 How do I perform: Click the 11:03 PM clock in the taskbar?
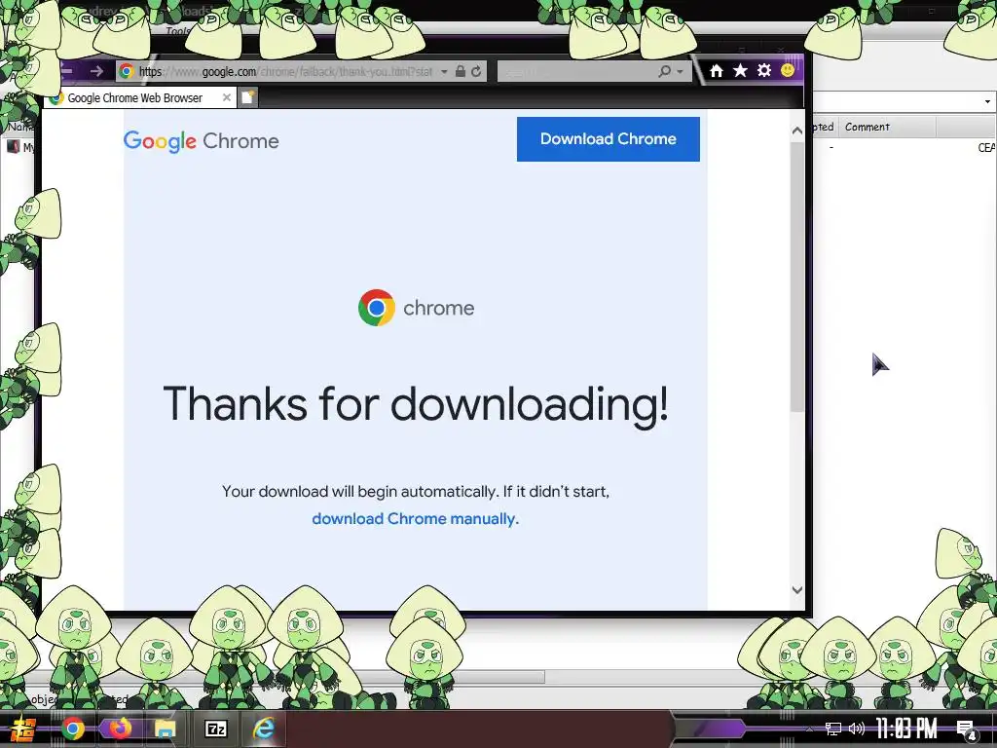coord(906,729)
